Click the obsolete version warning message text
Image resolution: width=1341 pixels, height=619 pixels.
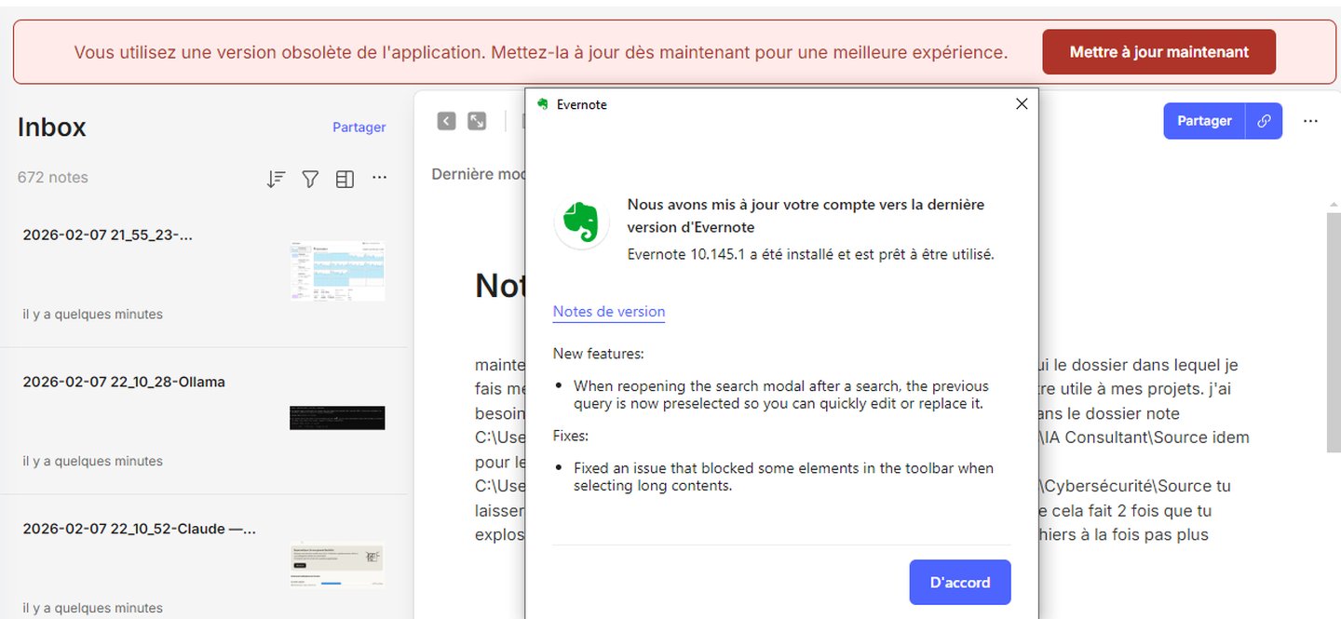point(541,52)
